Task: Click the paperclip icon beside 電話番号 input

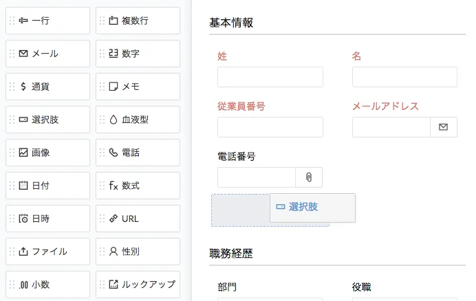Action: point(309,177)
